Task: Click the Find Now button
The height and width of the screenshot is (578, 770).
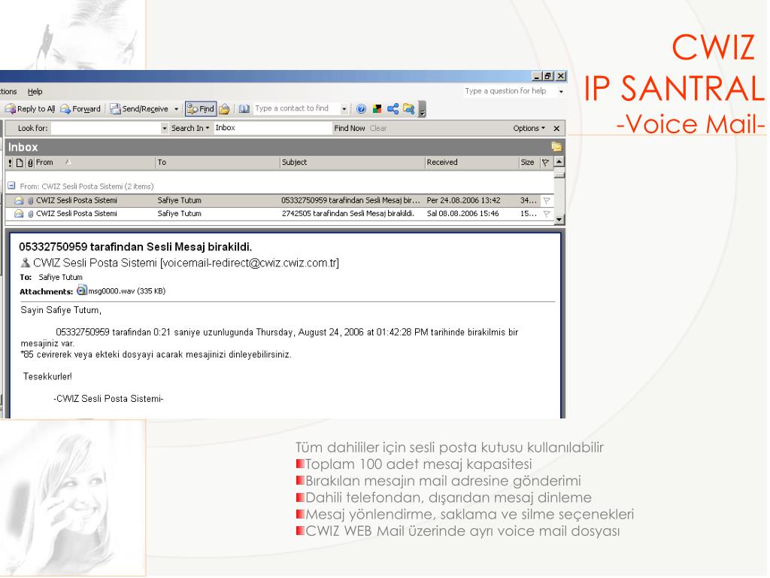Action: [x=349, y=128]
